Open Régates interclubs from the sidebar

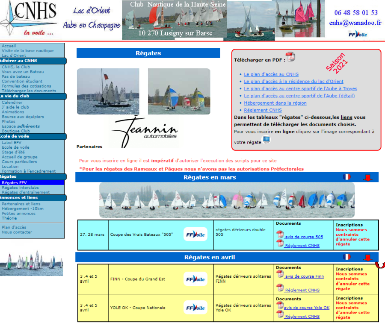pos(20,188)
